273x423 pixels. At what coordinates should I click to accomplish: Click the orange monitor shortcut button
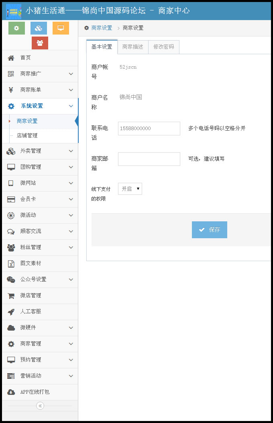pyautogui.click(x=61, y=28)
